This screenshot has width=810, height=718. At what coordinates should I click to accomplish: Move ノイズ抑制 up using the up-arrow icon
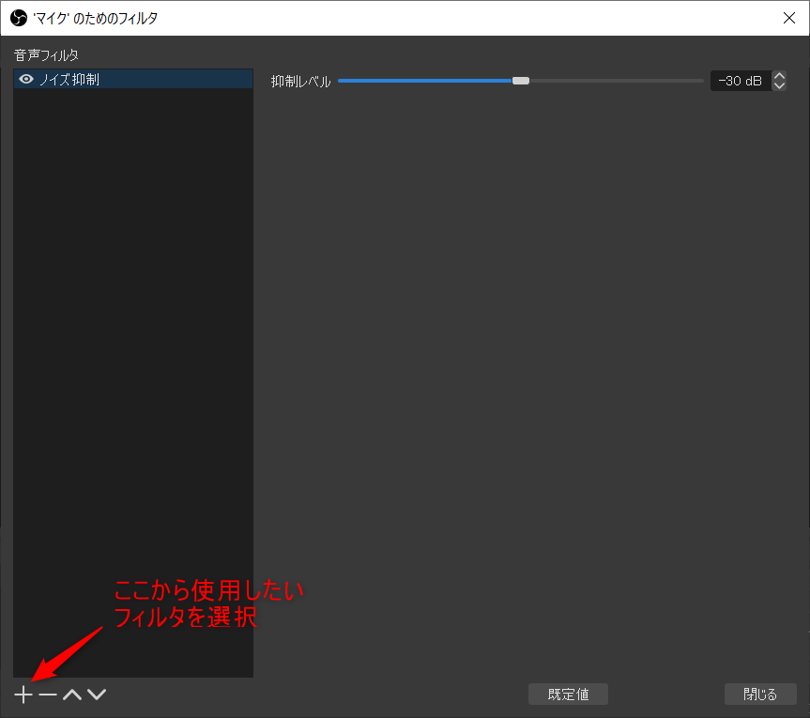click(71, 694)
